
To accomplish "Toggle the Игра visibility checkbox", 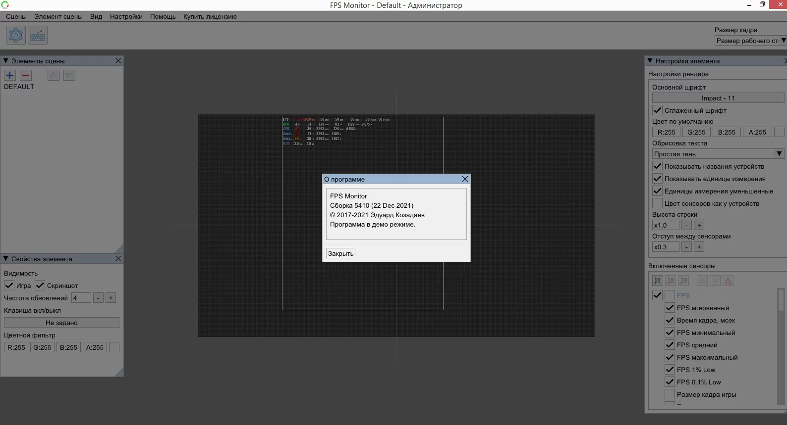I will click(x=9, y=285).
